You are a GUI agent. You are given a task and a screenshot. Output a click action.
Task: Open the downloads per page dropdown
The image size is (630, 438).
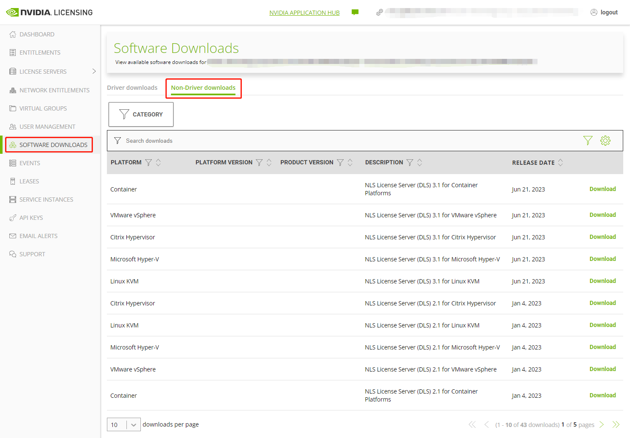click(123, 424)
